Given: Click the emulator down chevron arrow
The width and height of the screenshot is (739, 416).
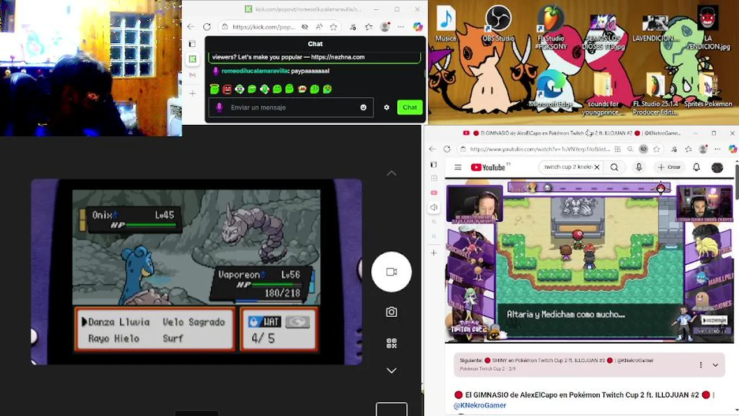Looking at the screenshot, I should 391,370.
